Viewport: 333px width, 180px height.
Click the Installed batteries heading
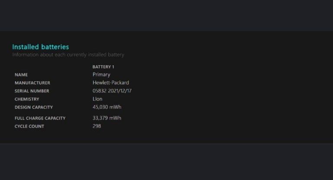click(40, 47)
